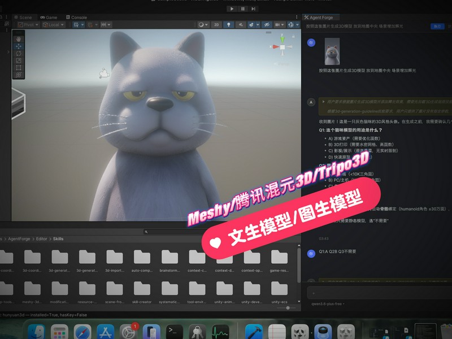Select the cloud gizmo in scene
Viewport: 452px width, 339px height.
point(104,73)
